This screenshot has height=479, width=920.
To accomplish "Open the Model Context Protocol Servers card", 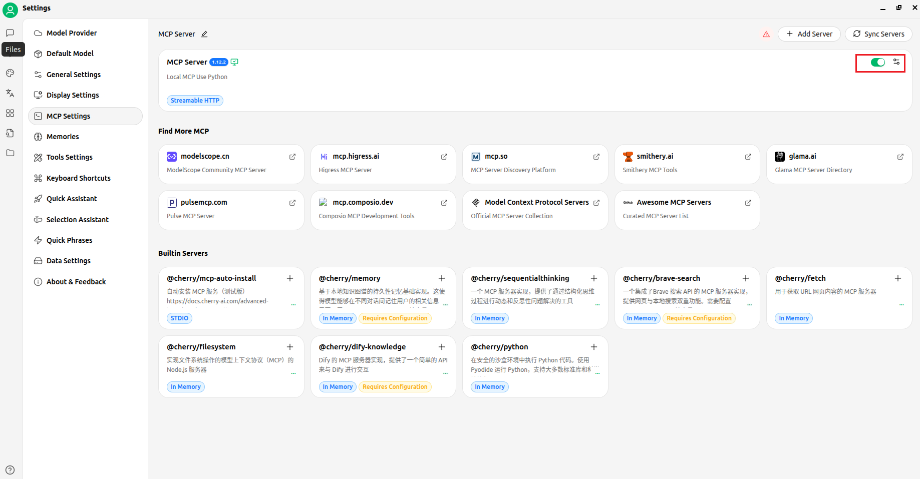I will pyautogui.click(x=535, y=210).
